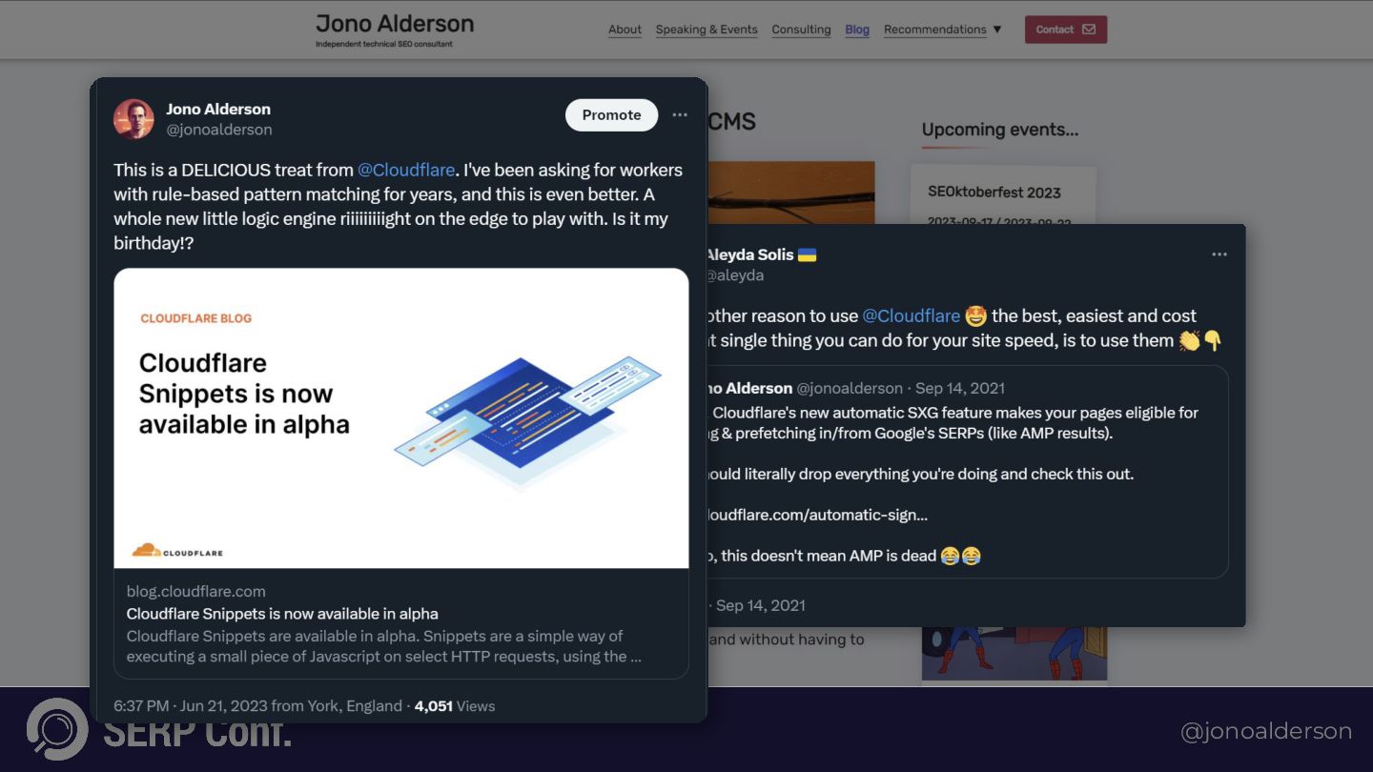Open the more options menu on Aleyda's tweet
1373x772 pixels.
point(1219,254)
